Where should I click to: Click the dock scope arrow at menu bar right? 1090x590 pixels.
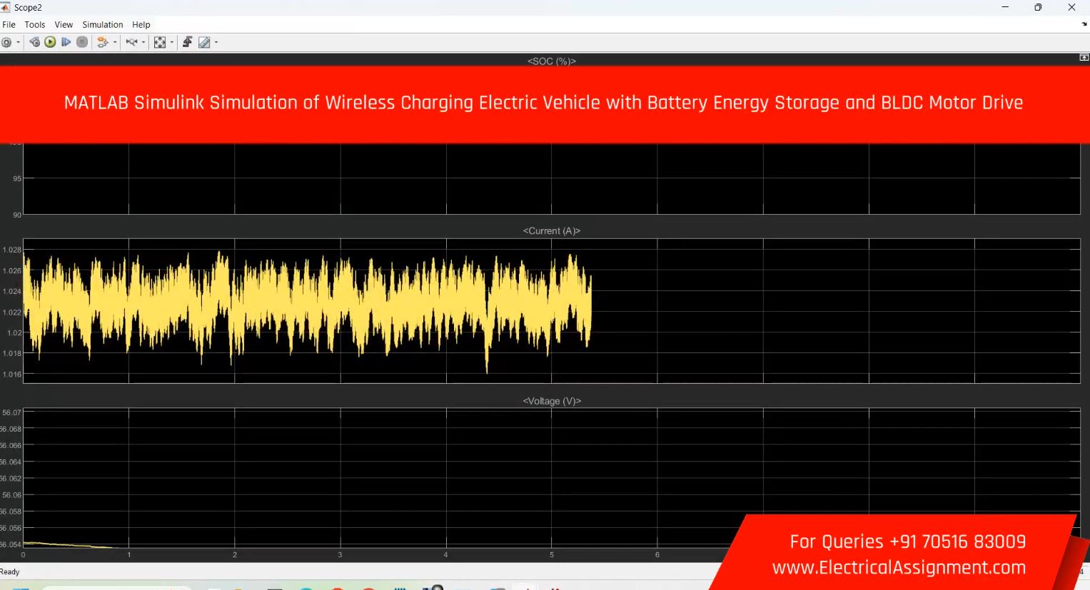[1084, 24]
